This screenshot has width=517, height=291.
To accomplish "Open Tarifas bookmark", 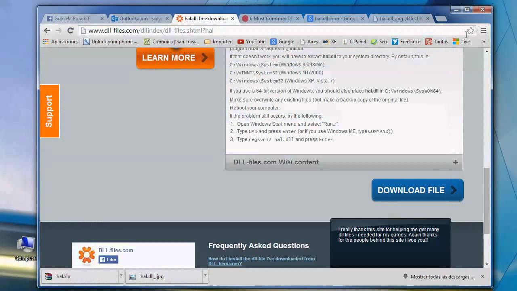I will tap(436, 42).
